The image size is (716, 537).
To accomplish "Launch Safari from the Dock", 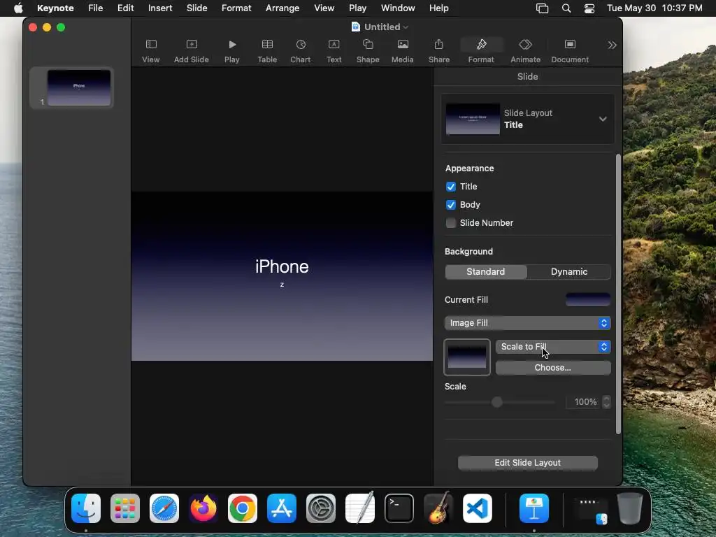I will click(164, 508).
